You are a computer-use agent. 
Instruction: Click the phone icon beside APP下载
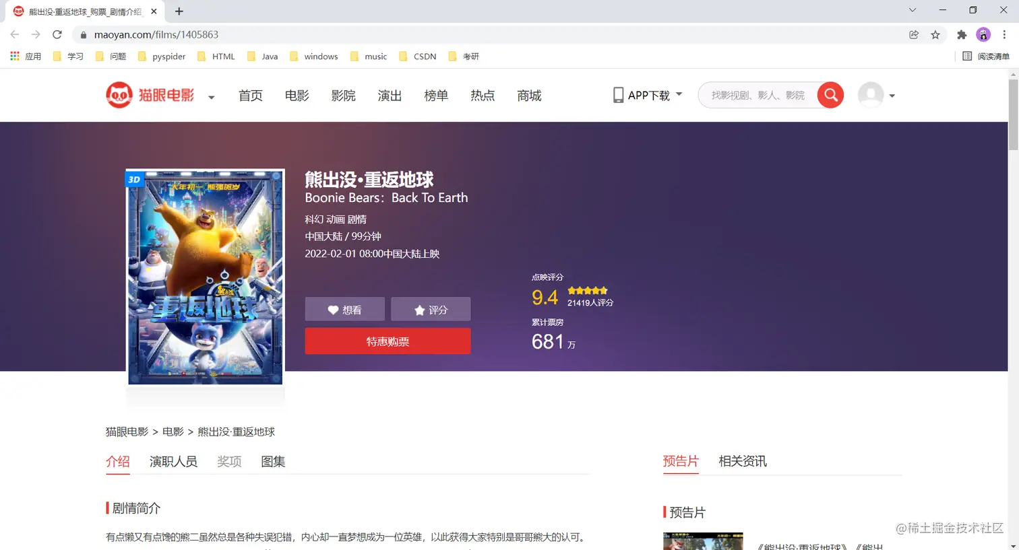click(618, 95)
